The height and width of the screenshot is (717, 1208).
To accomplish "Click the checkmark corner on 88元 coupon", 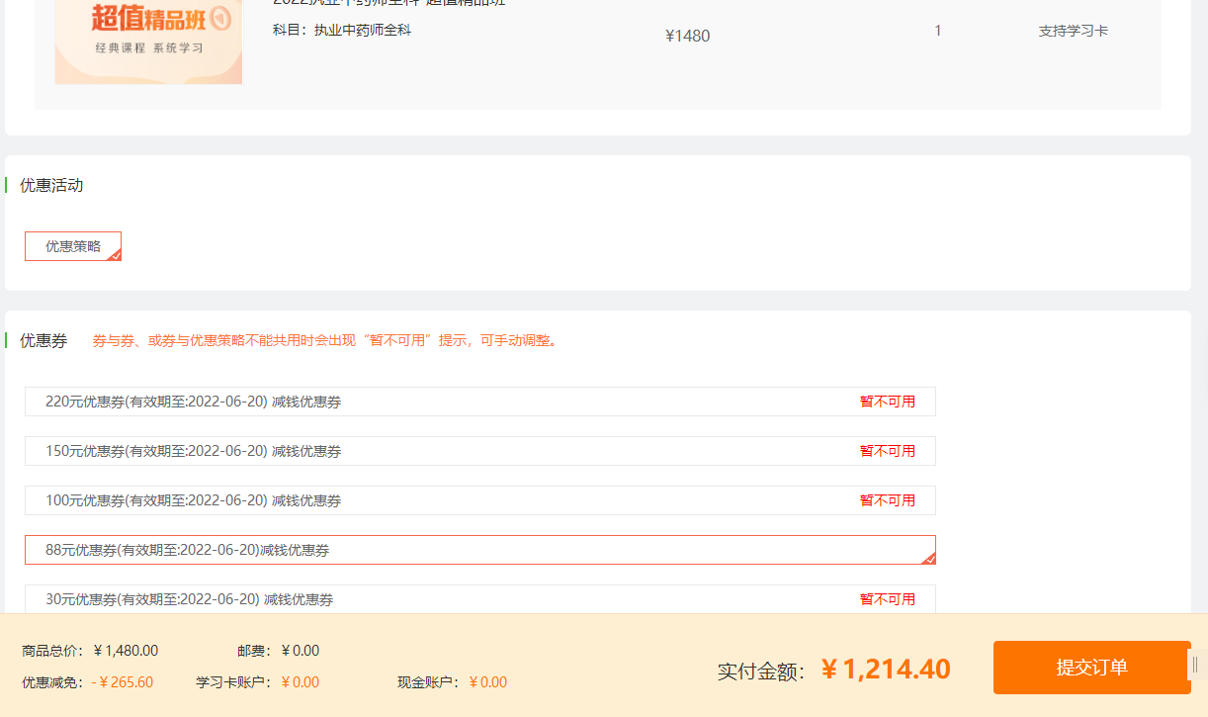I will click(928, 559).
